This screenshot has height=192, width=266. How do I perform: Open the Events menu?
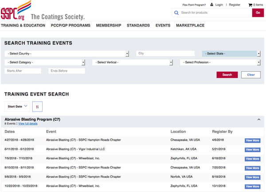(x=163, y=25)
